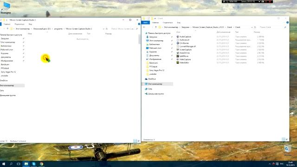Screen dimensions: 297x167
Task: Refresh the Movavi Screen Capture Studio window
Action: point(107,29)
